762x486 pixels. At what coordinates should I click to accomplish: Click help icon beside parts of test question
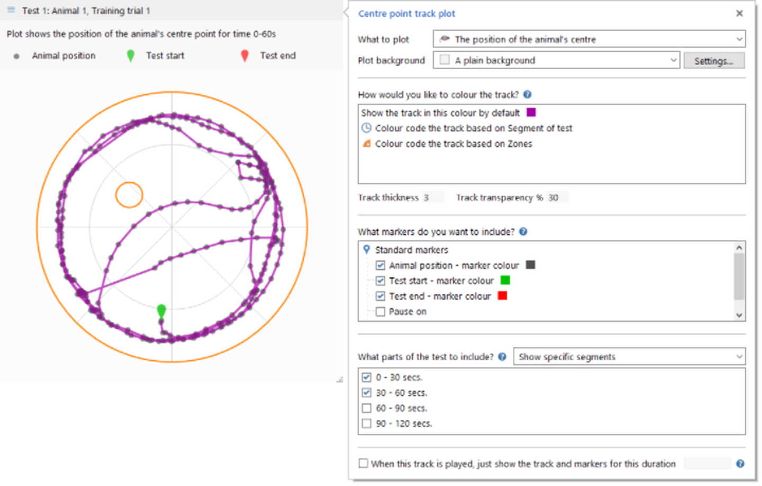click(x=502, y=357)
